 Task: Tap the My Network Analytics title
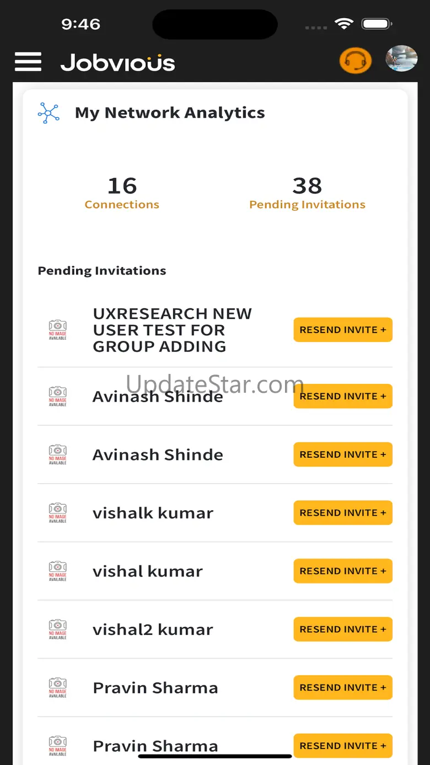pyautogui.click(x=170, y=113)
